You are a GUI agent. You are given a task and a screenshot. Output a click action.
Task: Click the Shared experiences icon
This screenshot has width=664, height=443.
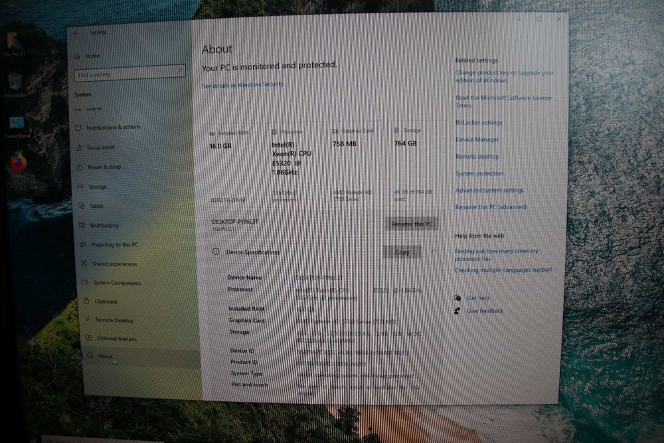(x=84, y=264)
